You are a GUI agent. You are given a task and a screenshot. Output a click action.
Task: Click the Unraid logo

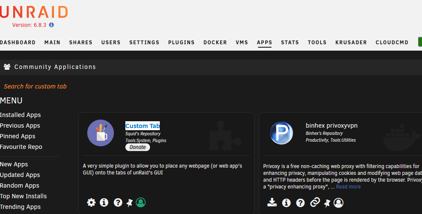34,12
